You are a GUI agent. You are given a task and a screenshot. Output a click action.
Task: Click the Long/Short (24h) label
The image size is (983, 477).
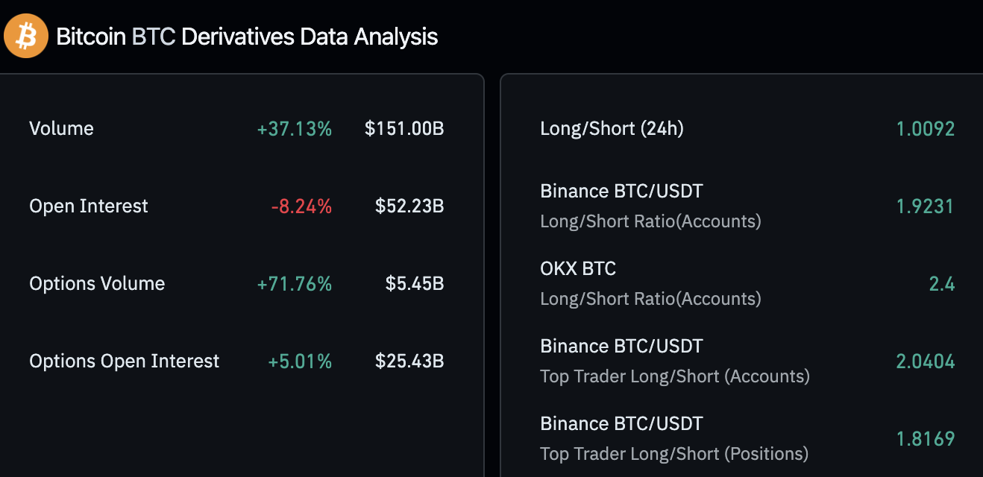(612, 128)
